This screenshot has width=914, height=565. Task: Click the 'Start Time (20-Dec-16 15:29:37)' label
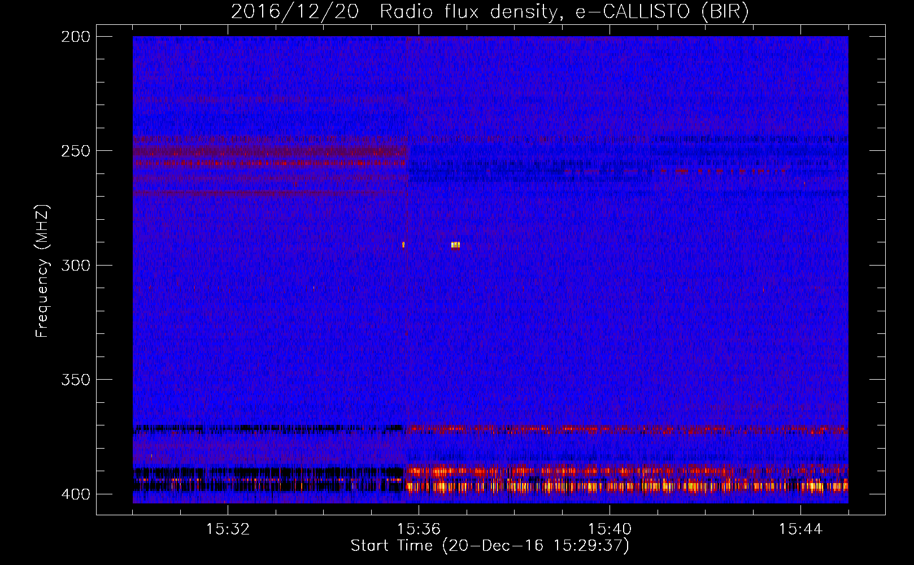coord(490,546)
